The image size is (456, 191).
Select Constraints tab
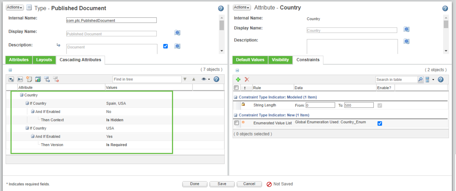click(308, 60)
